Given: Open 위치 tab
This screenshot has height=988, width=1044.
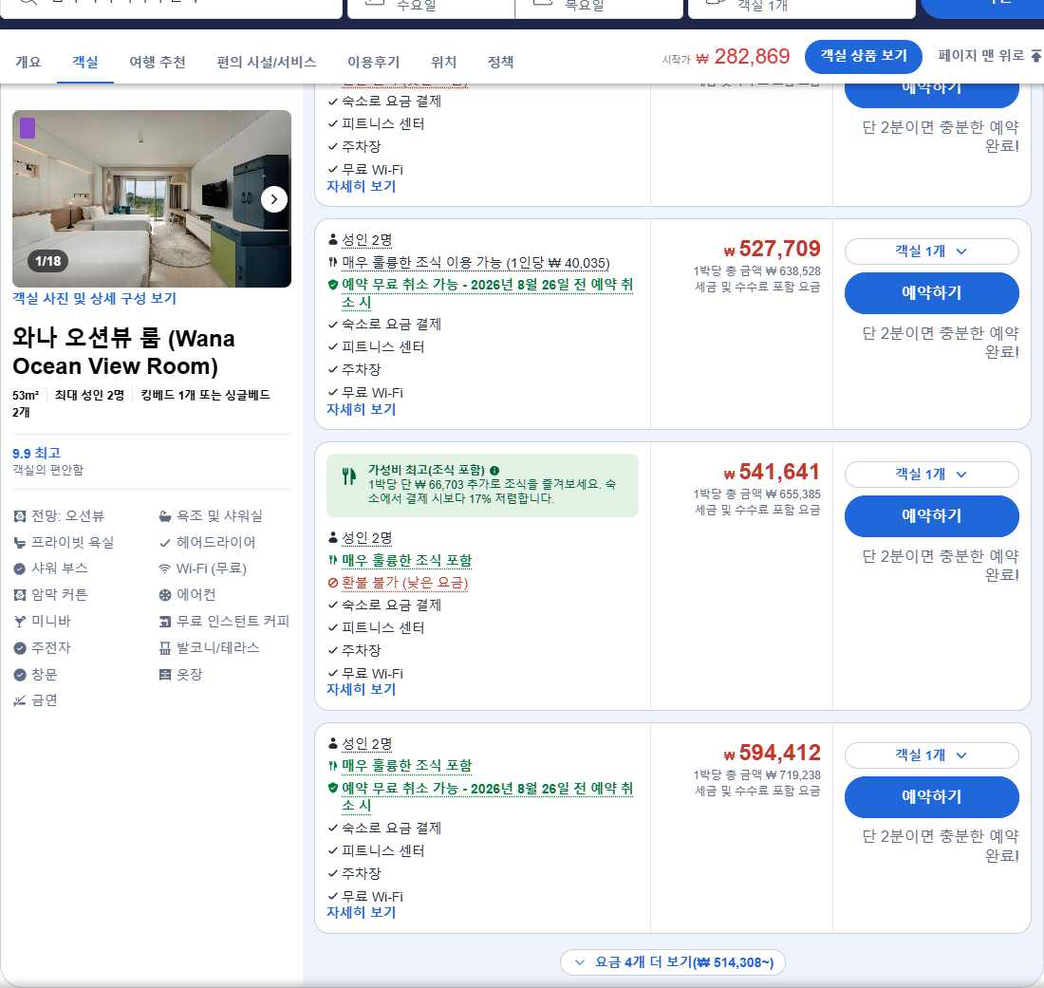Looking at the screenshot, I should tap(443, 62).
